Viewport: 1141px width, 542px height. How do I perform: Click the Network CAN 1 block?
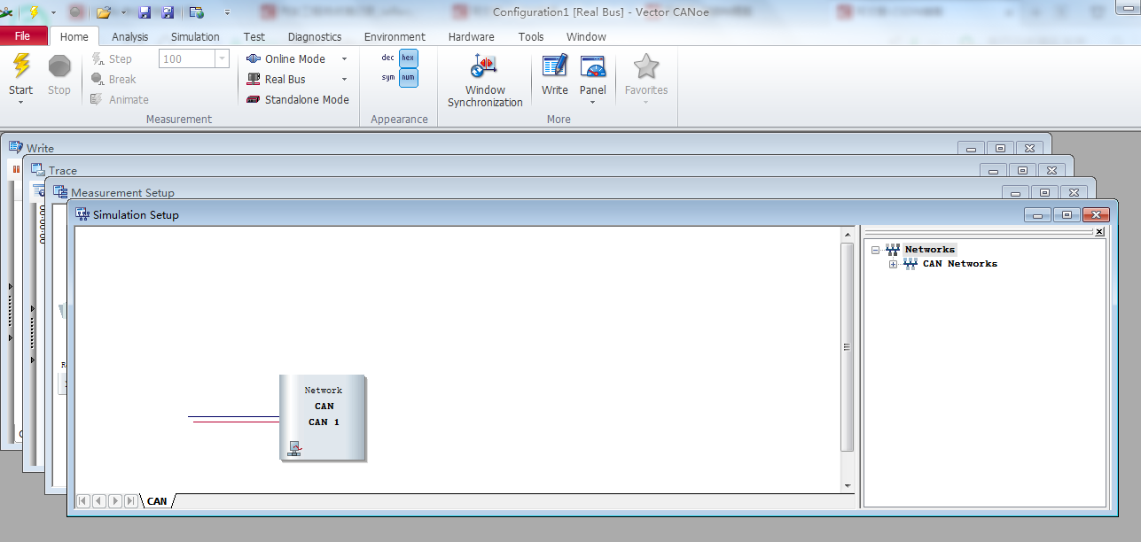[x=323, y=417]
